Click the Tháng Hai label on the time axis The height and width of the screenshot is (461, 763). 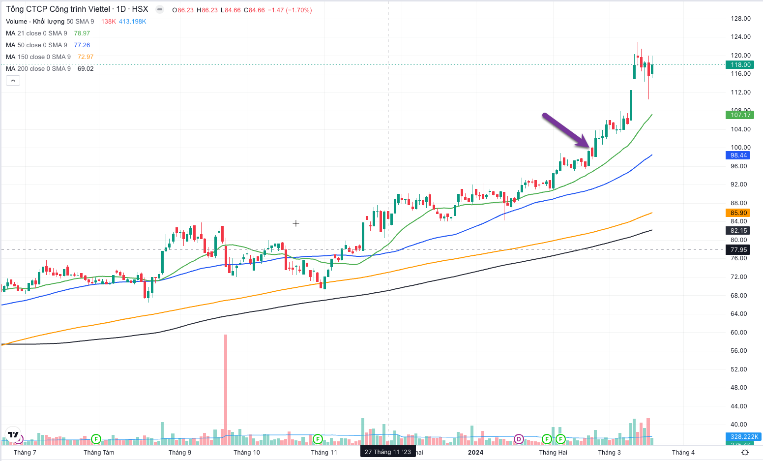(553, 453)
